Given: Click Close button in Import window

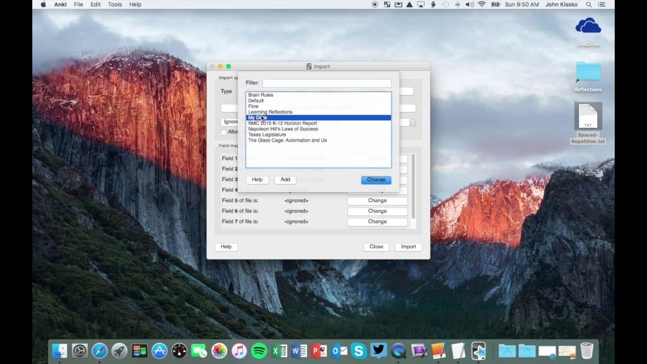Looking at the screenshot, I should point(376,247).
